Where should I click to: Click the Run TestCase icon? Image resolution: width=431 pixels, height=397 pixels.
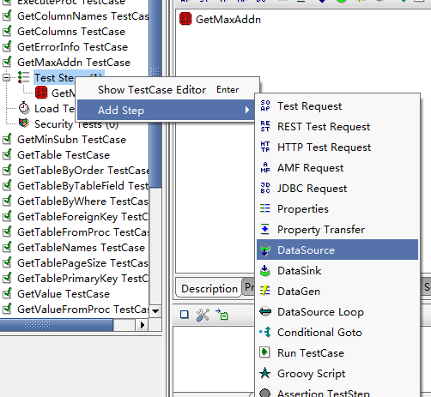click(x=264, y=352)
